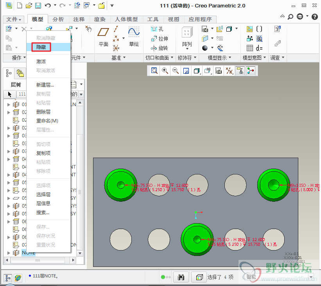Viewport: 321px width, 286px height.
Task: Open the 修饰符 group dropdown
Action: 187,58
